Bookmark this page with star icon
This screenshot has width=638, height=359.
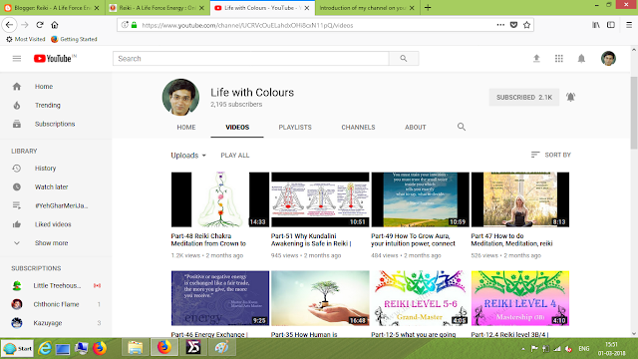527,25
